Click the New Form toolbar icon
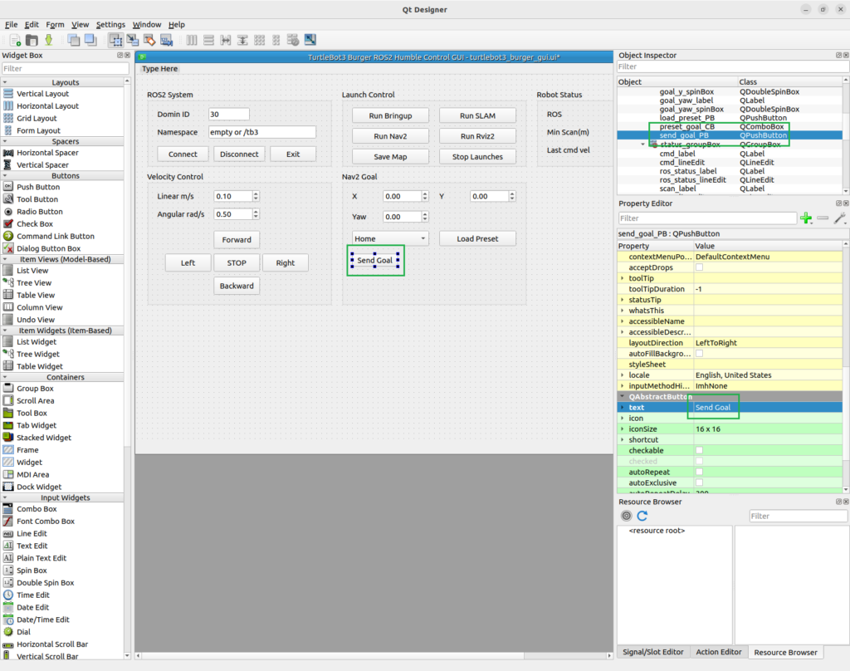 (15, 40)
